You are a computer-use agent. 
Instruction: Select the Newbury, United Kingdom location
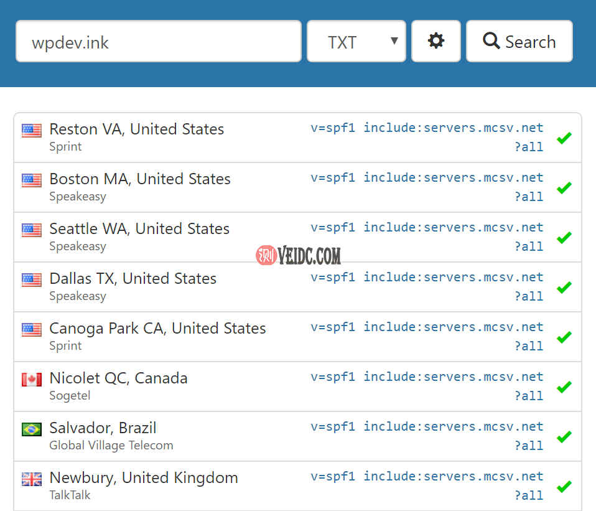[x=144, y=478]
